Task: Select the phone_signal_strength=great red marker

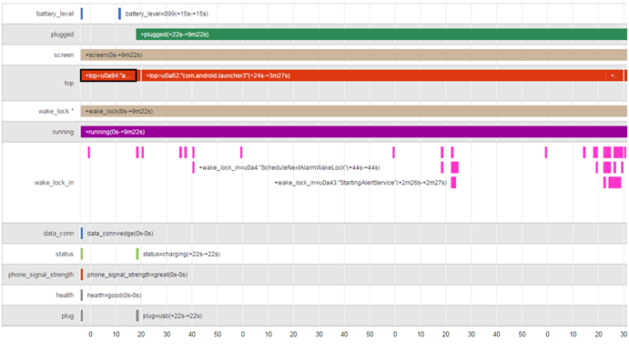Action: click(x=82, y=275)
